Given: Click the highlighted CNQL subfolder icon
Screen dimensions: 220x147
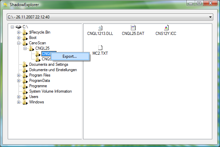Looking at the screenshot, I should [x=38, y=54].
